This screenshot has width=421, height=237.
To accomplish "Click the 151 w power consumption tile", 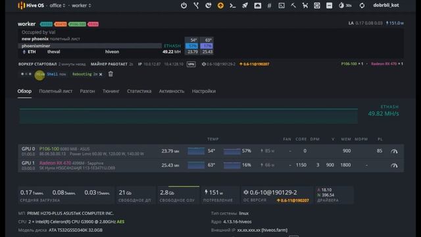I will click(x=220, y=196).
